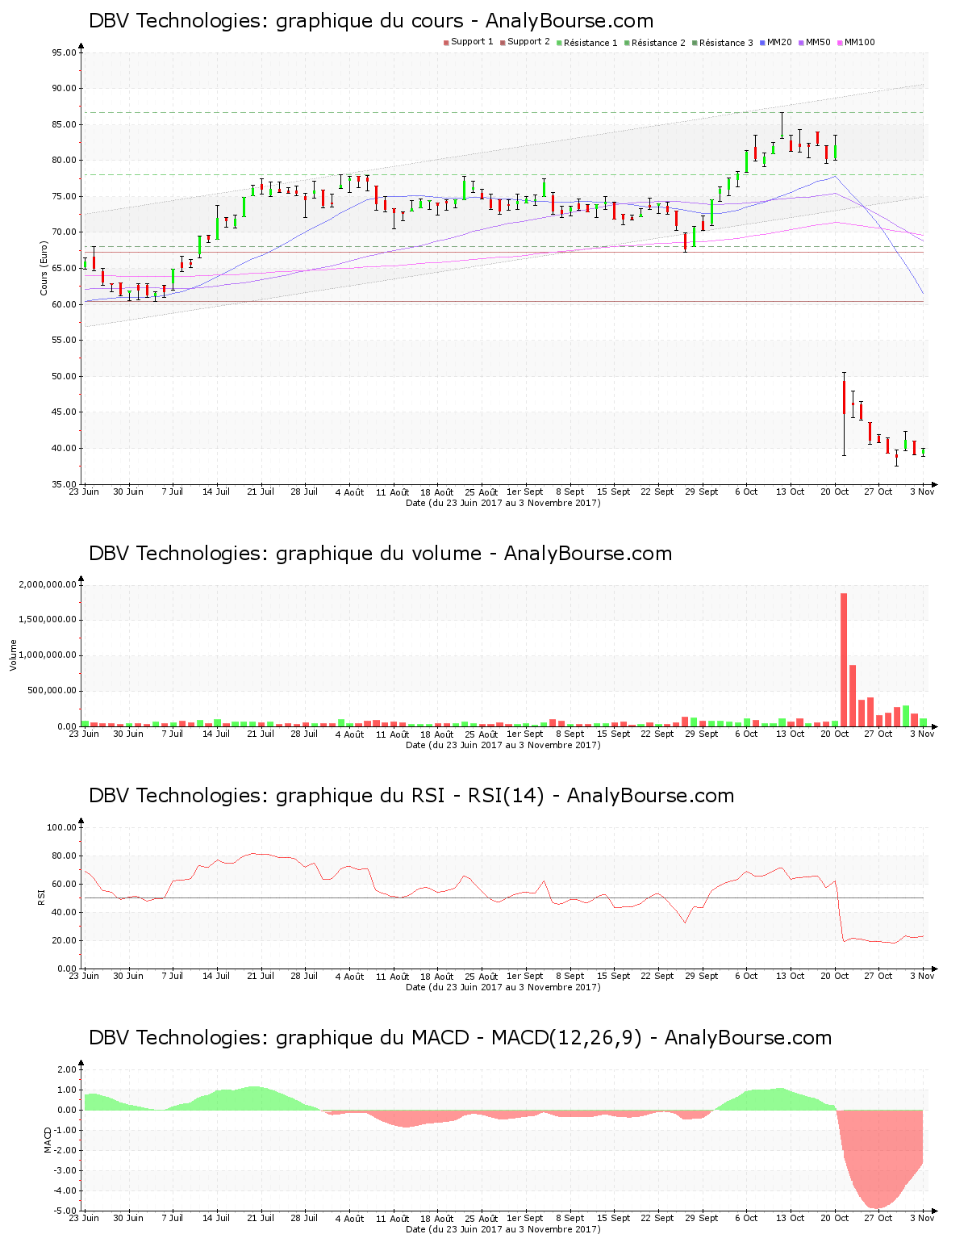Click the '29 Sept' date on volume chart
The height and width of the screenshot is (1251, 968).
(x=702, y=734)
